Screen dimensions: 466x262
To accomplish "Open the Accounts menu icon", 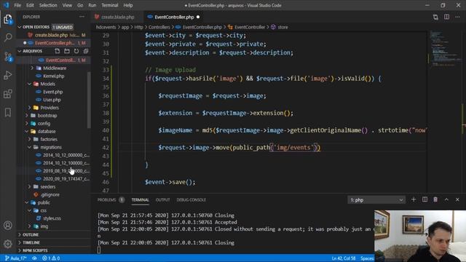I will tap(8, 226).
